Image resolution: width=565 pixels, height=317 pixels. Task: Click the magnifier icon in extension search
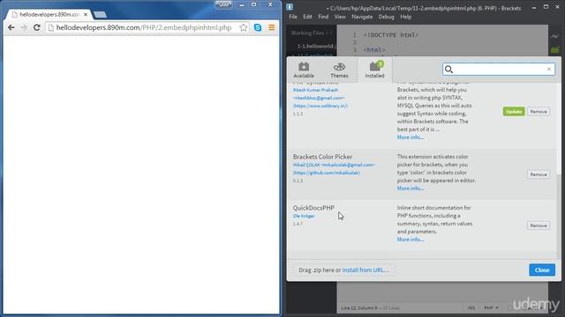tap(448, 69)
